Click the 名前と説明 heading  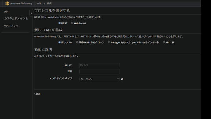(x=43, y=49)
